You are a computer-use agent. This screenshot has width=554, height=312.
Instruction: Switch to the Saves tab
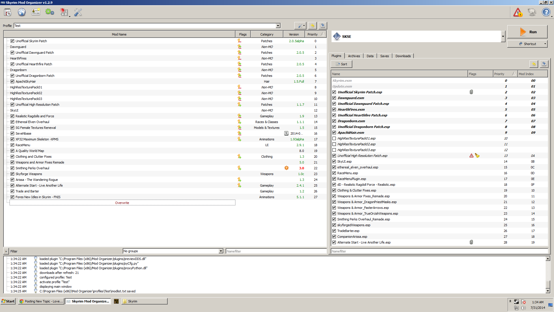[x=384, y=56]
